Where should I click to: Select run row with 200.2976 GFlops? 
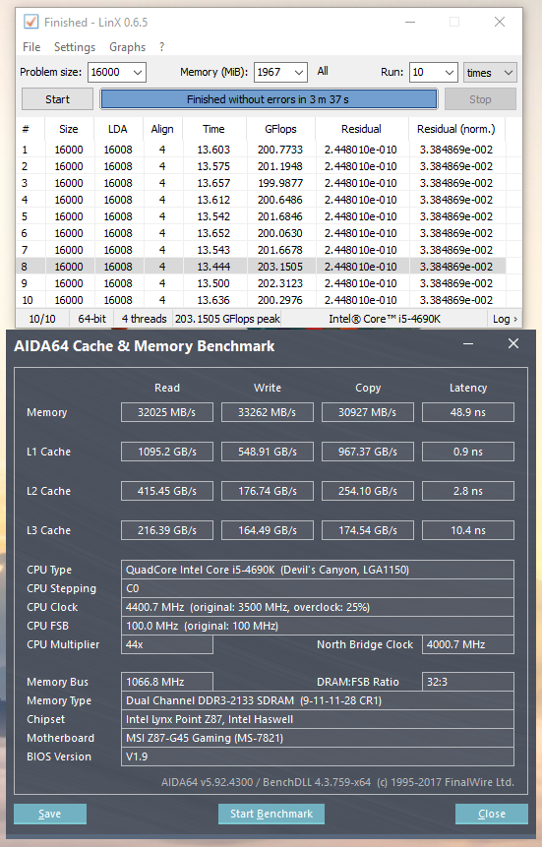[261, 300]
